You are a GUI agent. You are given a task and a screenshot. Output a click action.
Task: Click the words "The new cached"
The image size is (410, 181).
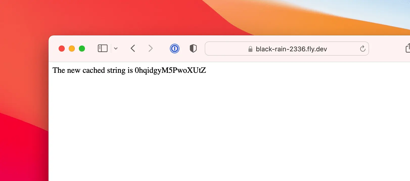point(79,70)
